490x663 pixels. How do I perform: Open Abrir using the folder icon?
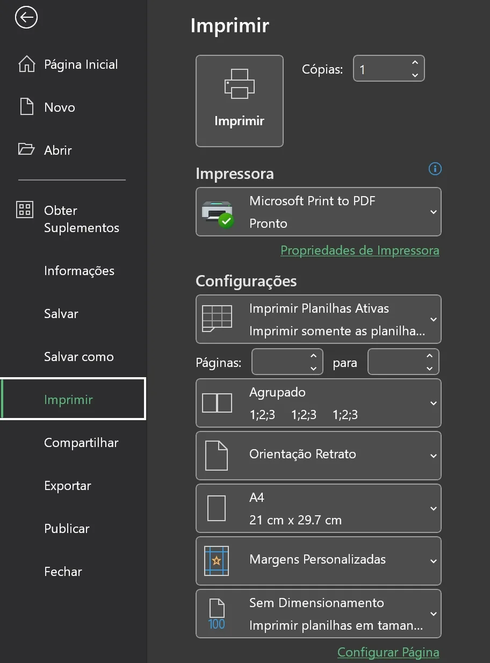pyautogui.click(x=25, y=149)
